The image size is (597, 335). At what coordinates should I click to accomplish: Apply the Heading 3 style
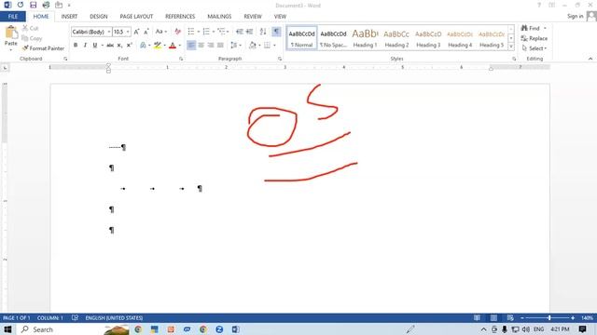point(428,38)
